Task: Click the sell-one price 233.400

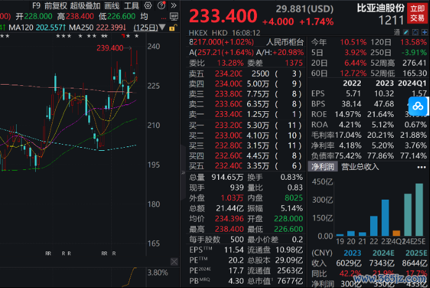Action: (229, 114)
